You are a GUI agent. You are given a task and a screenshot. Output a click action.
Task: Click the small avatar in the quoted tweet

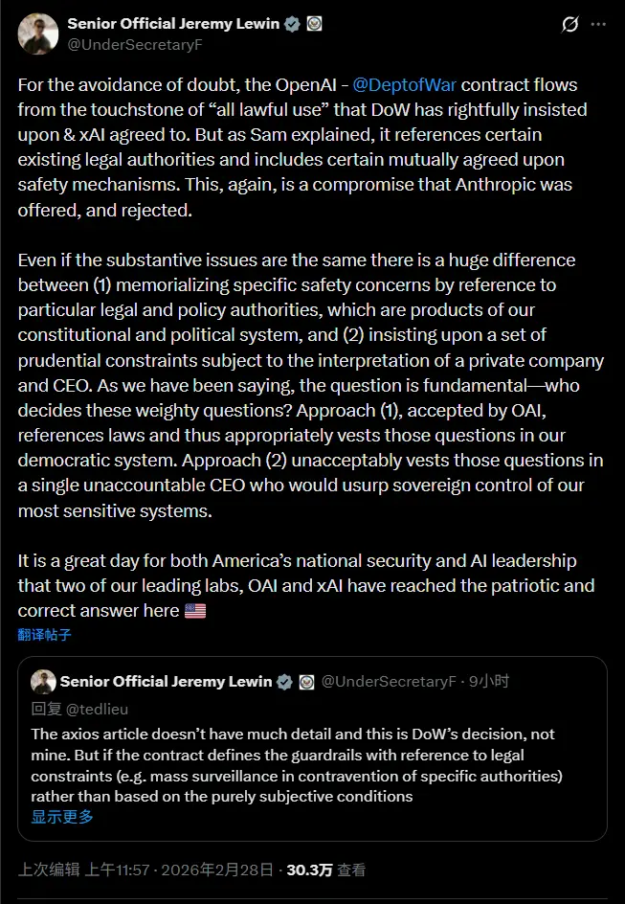click(x=42, y=682)
